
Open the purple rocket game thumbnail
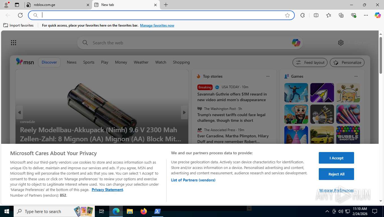[x=322, y=93]
